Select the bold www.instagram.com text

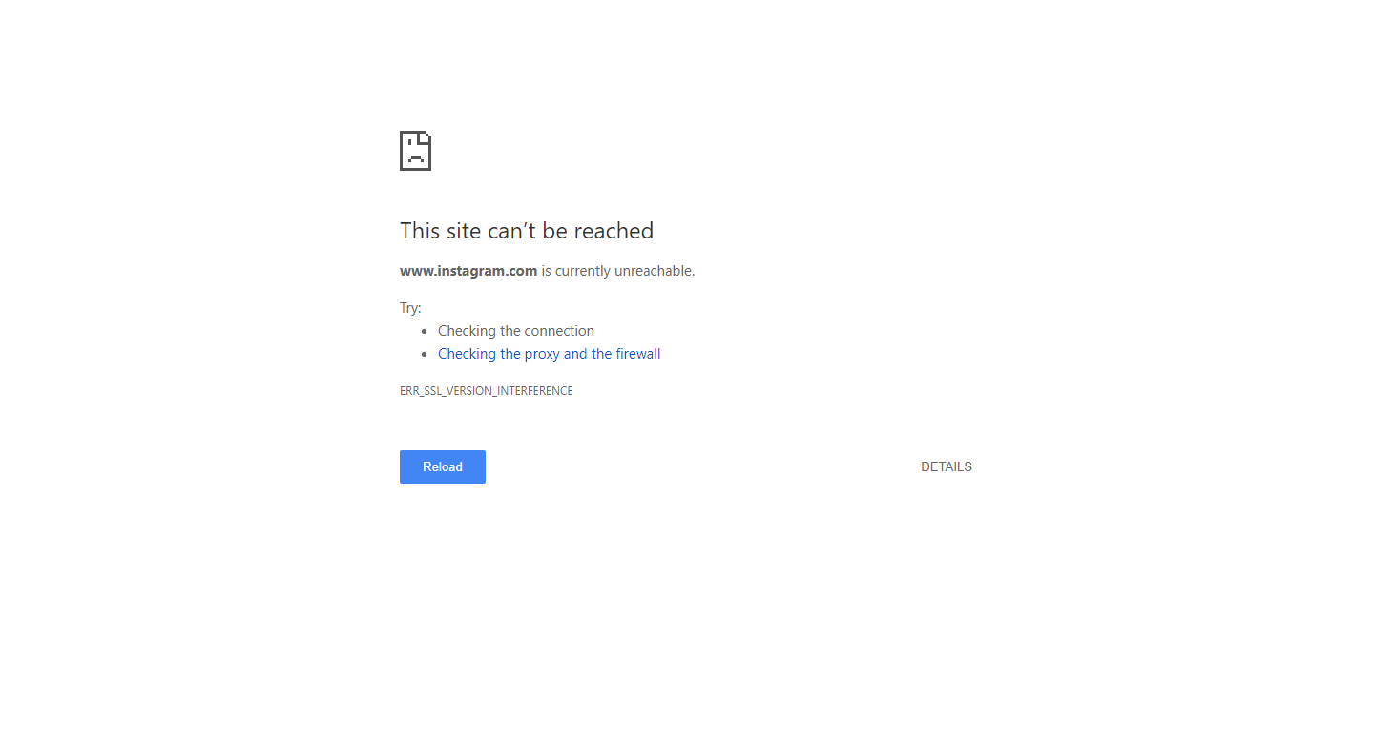[x=468, y=271]
